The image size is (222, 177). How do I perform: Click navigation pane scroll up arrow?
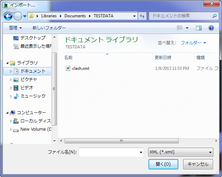54,37
